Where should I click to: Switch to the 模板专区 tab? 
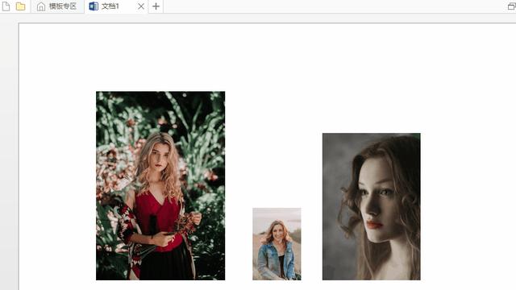click(x=57, y=6)
